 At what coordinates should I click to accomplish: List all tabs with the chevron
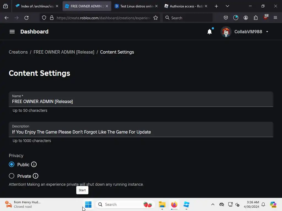pyautogui.click(x=227, y=6)
